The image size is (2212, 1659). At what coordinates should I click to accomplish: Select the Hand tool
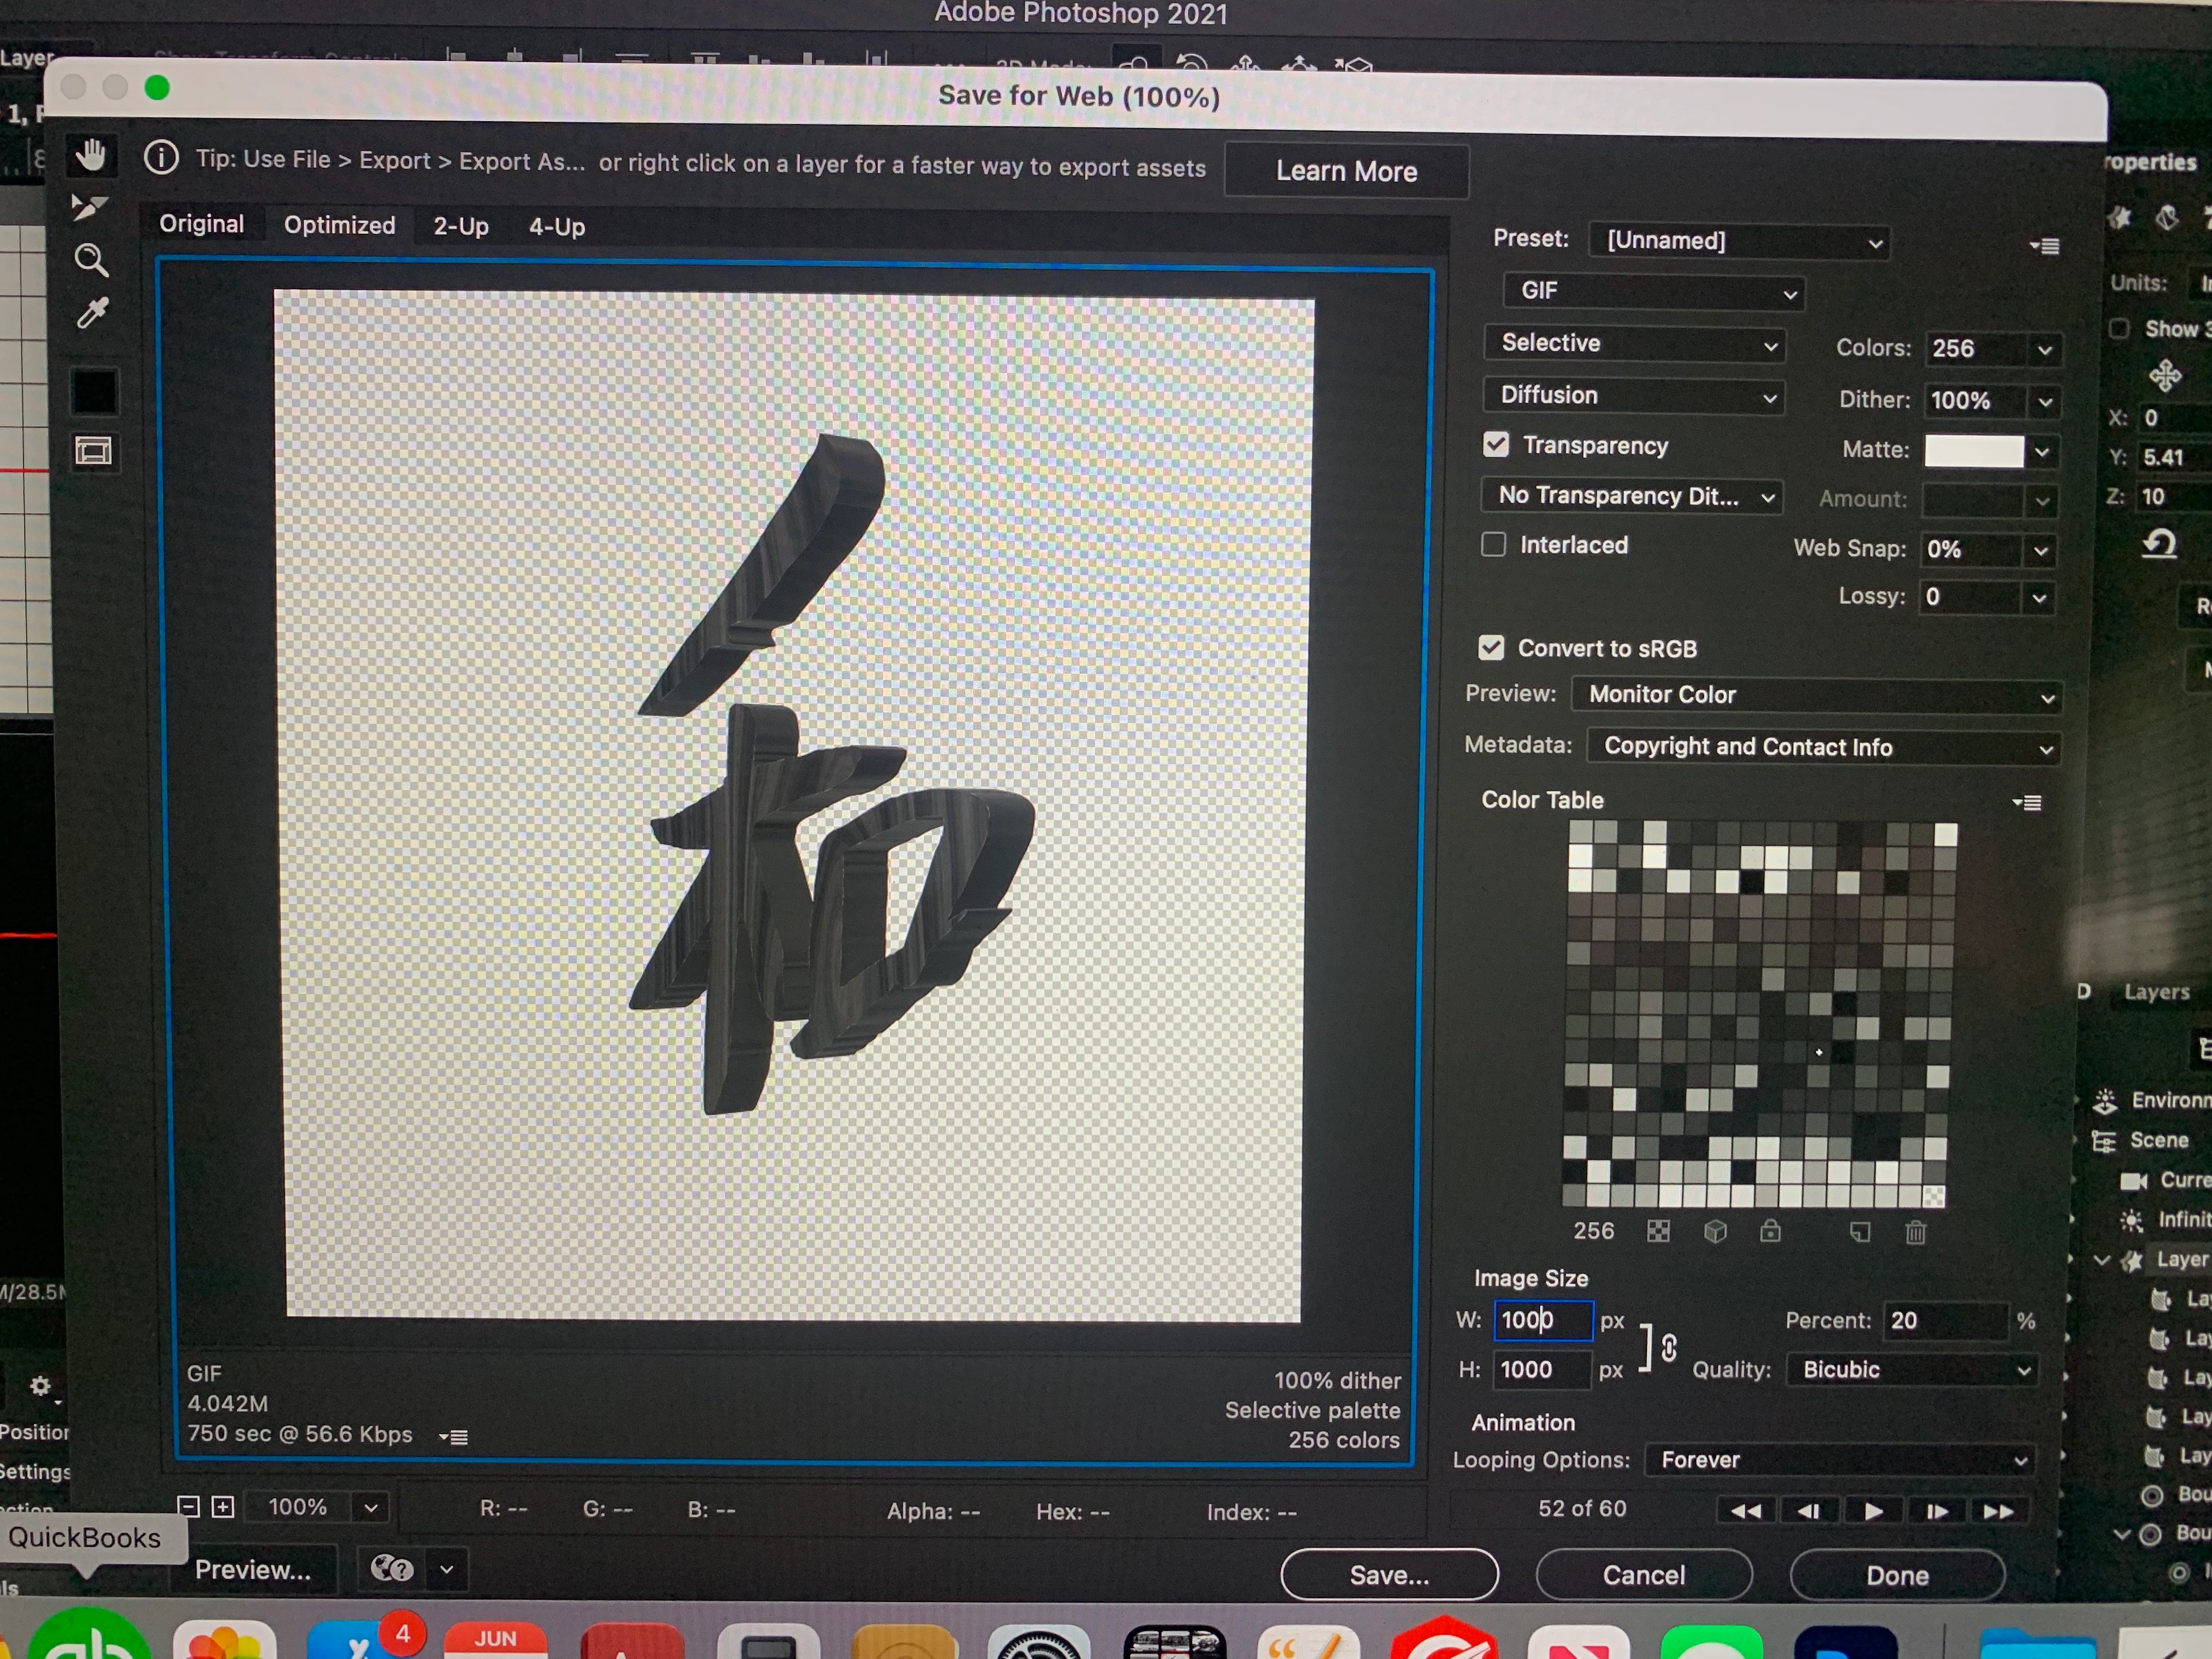tap(91, 155)
